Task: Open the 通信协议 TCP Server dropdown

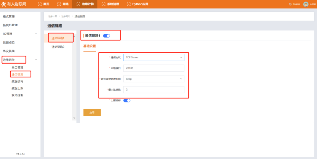Action: click(x=154, y=57)
